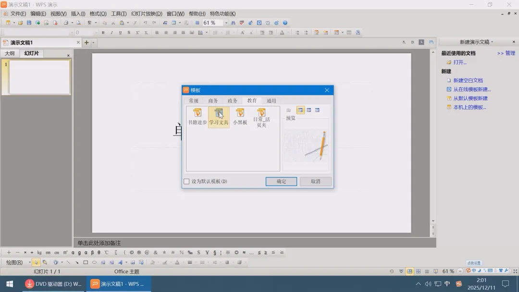Switch to the 商务 template tab
The image size is (519, 292).
213,100
